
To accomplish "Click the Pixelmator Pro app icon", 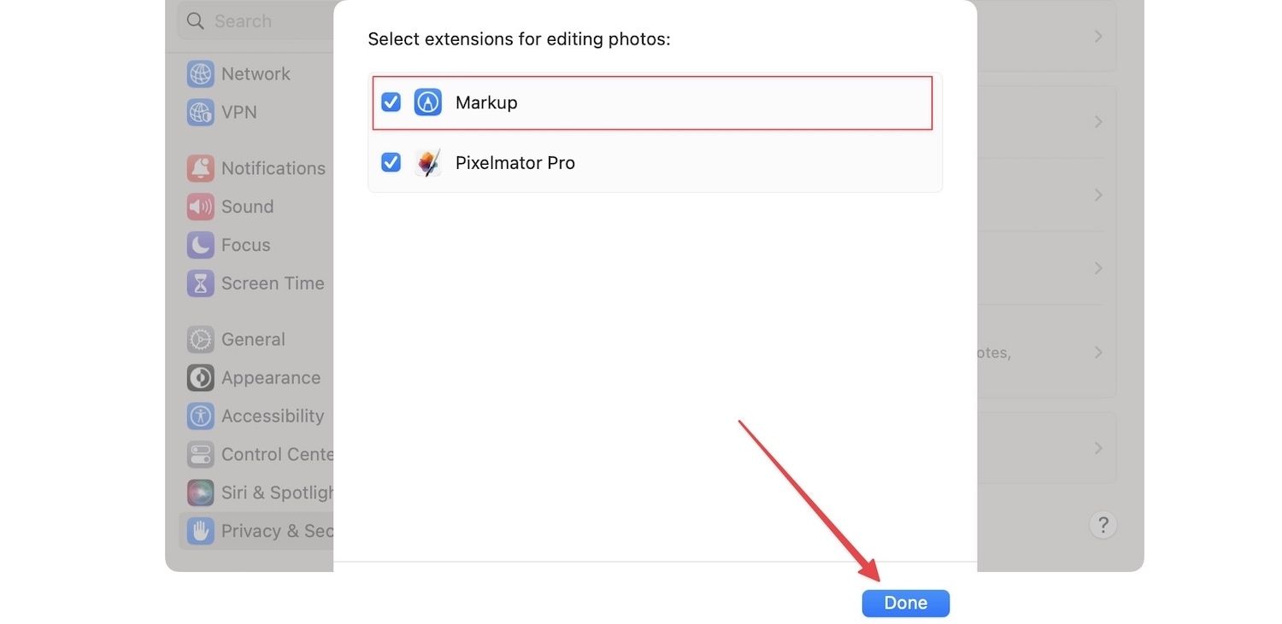I will tap(427, 162).
